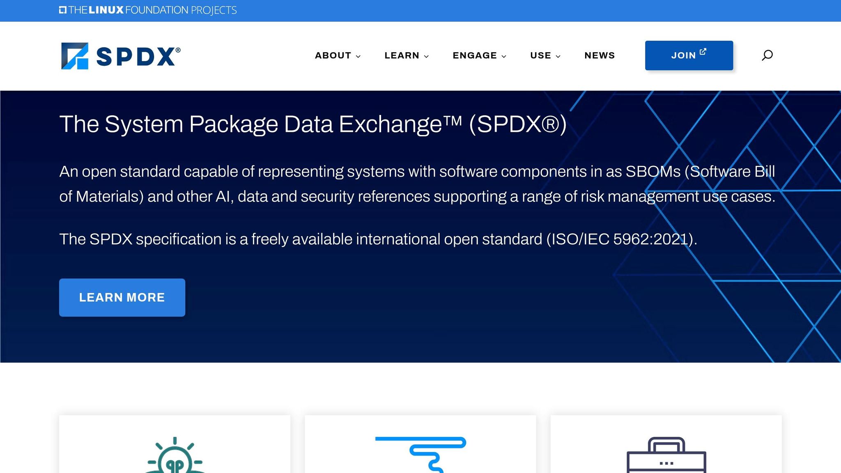Click the rightmost feature card panel
841x473 pixels.
click(x=666, y=443)
